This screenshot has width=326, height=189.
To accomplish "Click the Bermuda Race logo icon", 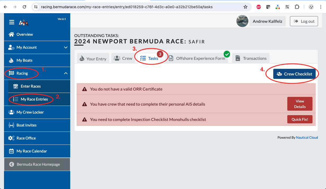I will pyautogui.click(x=24, y=23).
